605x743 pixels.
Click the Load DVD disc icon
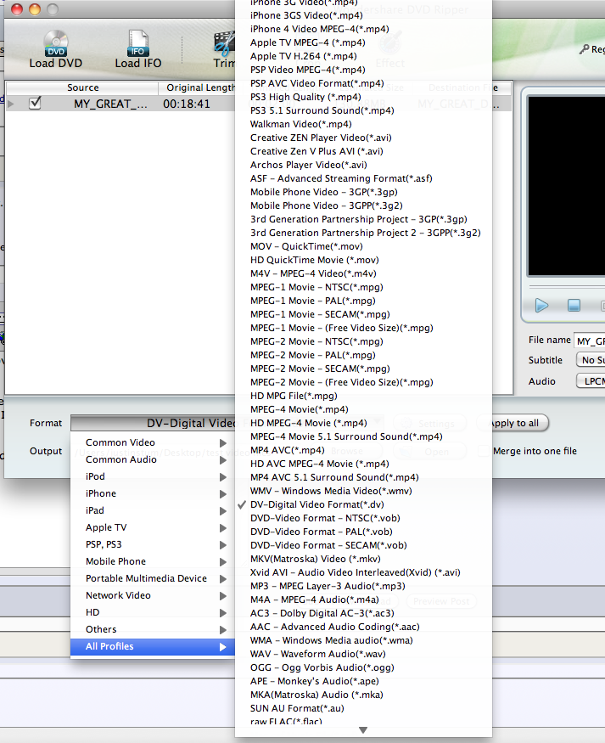tap(56, 43)
